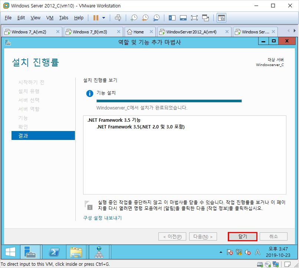Viewport: 299px width, 268px height.
Task: Click the network status tray icon
Action: (x=239, y=252)
